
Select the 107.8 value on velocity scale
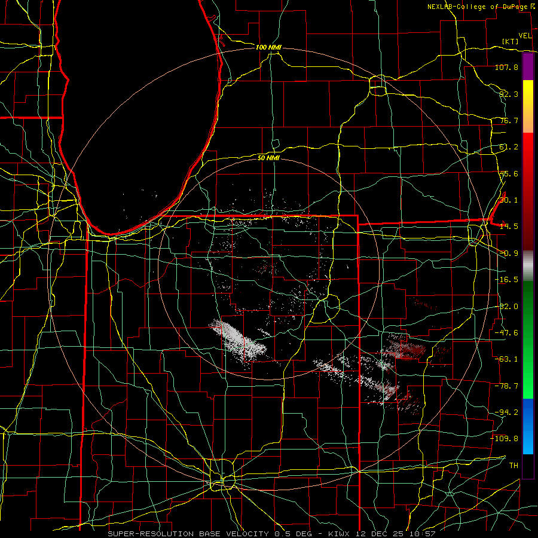[506, 67]
